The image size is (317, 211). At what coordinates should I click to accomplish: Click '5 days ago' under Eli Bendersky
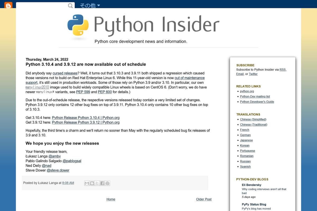(249, 197)
